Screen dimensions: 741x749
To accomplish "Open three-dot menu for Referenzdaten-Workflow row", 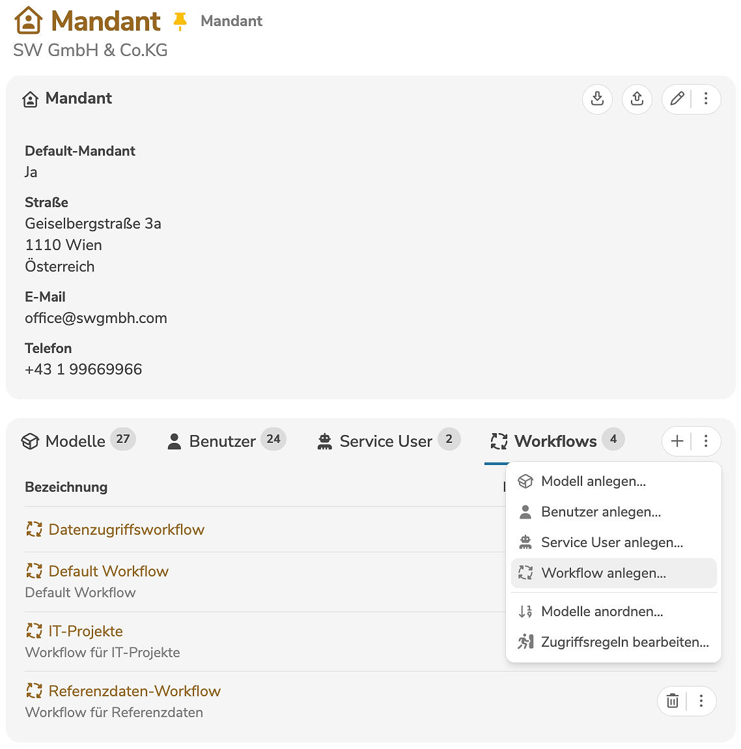I will pos(701,701).
